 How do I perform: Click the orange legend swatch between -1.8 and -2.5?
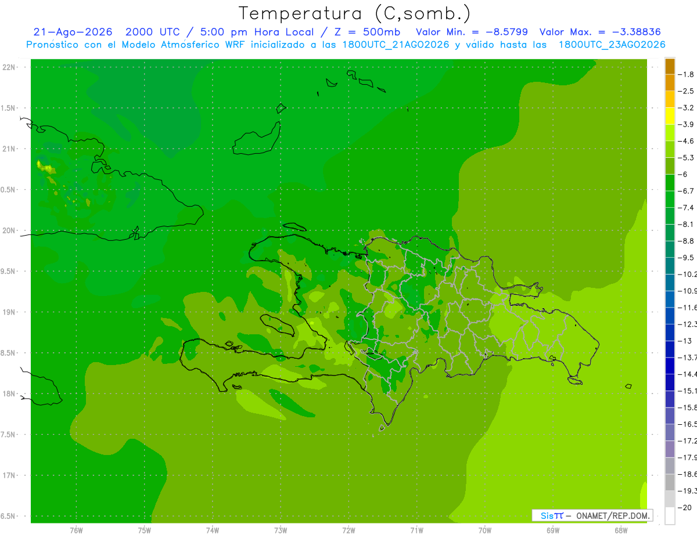[x=670, y=82]
